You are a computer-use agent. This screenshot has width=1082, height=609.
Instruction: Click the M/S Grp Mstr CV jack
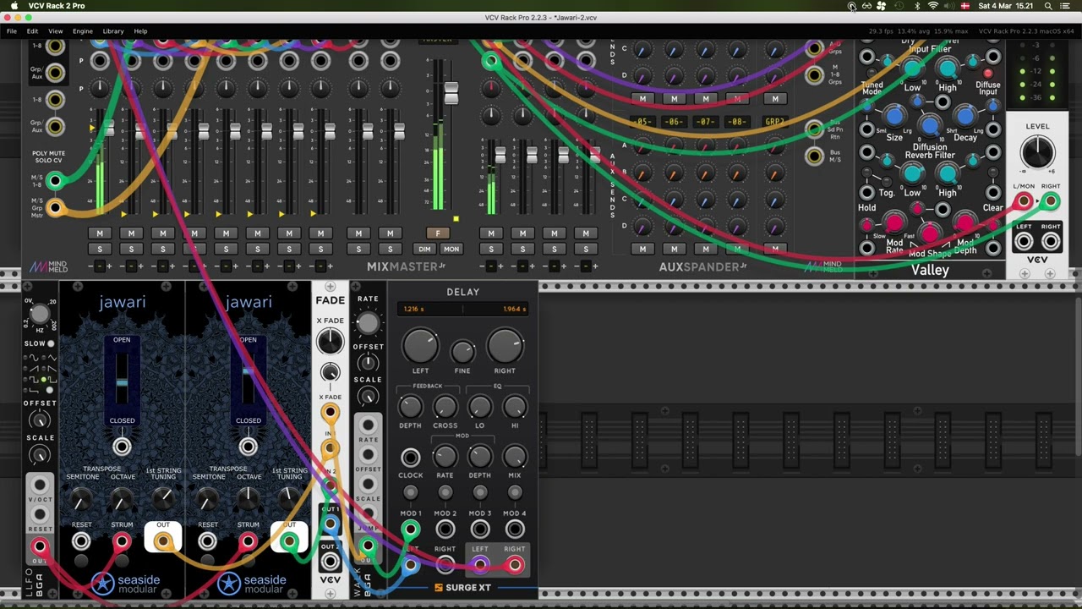click(55, 206)
